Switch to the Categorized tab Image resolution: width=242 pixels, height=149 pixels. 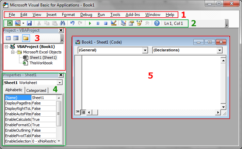(36, 90)
